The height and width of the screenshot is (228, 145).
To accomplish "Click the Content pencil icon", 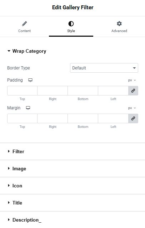I will tap(25, 24).
